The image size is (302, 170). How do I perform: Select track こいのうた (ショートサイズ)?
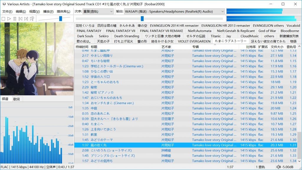coord(186,150)
